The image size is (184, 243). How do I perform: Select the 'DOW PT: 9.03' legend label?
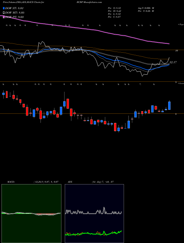[14, 17]
